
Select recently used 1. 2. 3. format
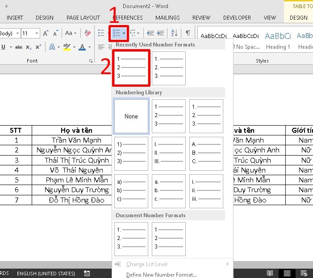(x=169, y=68)
